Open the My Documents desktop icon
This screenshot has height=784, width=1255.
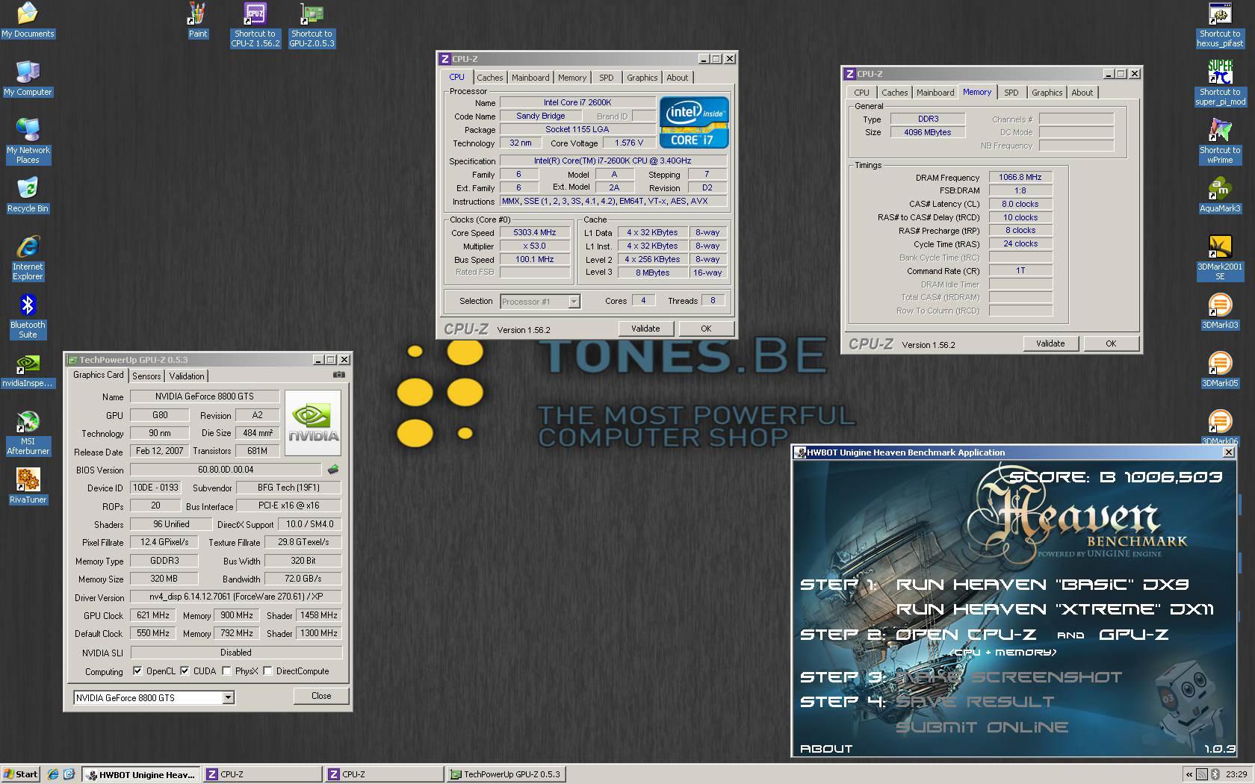click(28, 20)
